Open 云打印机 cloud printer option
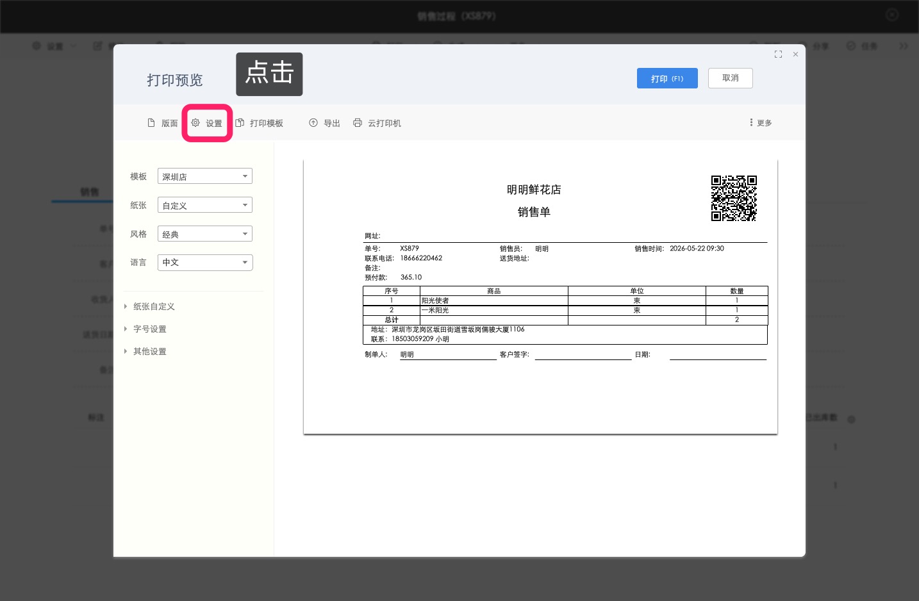This screenshot has width=919, height=601. click(x=377, y=123)
